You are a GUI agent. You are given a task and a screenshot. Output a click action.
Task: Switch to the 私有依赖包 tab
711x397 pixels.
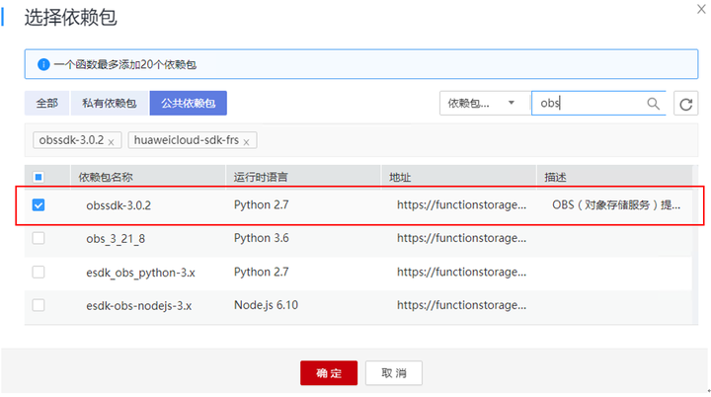coord(110,103)
